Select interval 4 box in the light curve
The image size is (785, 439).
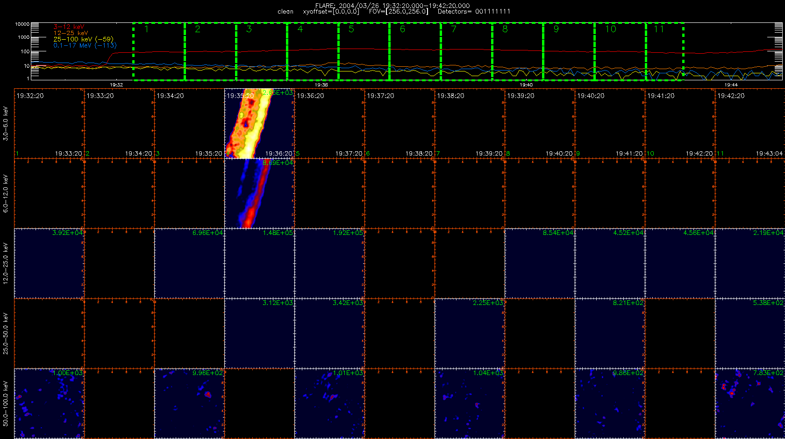tap(313, 51)
